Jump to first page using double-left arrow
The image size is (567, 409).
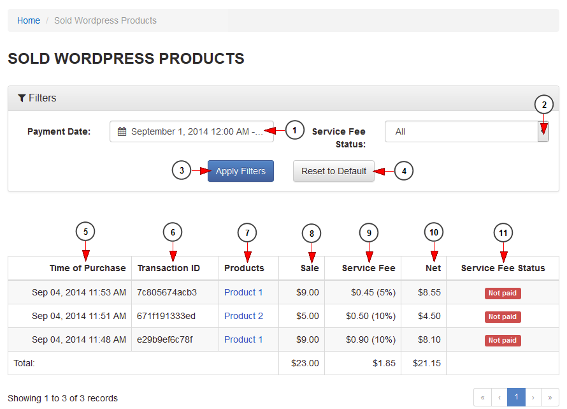[x=482, y=398]
